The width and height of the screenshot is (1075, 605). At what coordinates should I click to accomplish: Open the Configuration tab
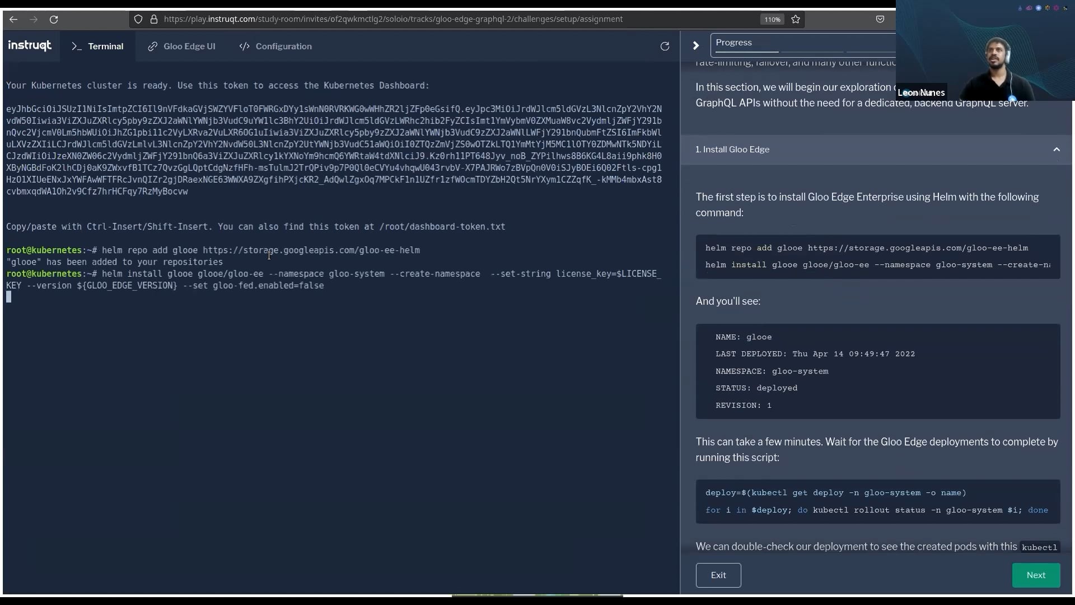[275, 46]
